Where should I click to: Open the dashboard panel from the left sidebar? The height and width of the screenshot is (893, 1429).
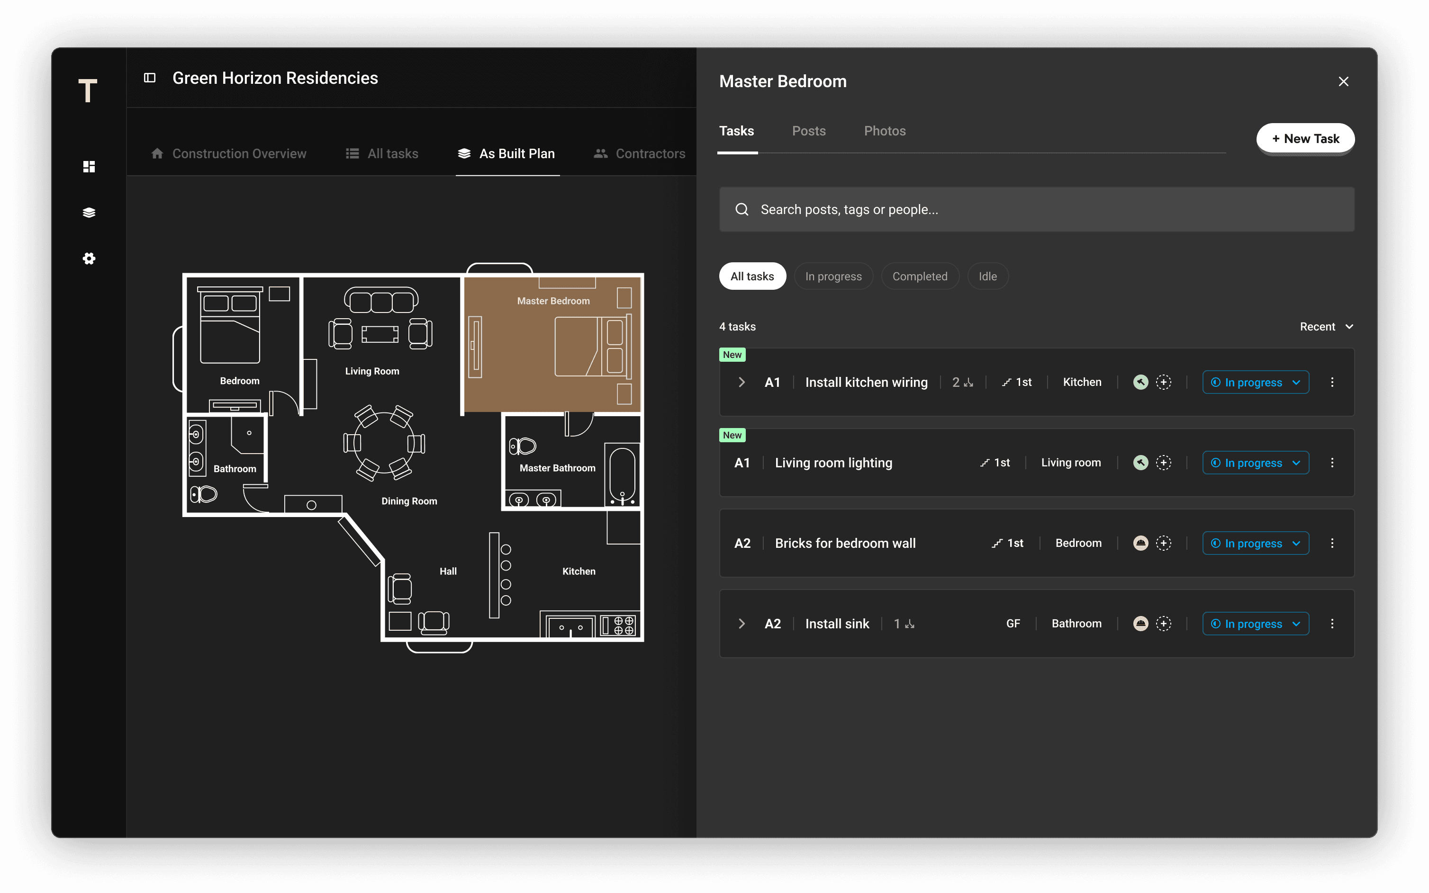pos(89,167)
